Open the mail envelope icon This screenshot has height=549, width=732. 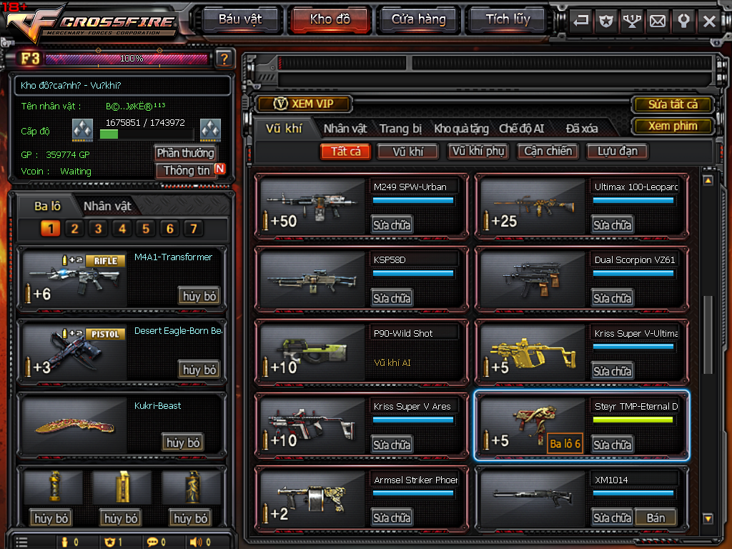pyautogui.click(x=658, y=21)
